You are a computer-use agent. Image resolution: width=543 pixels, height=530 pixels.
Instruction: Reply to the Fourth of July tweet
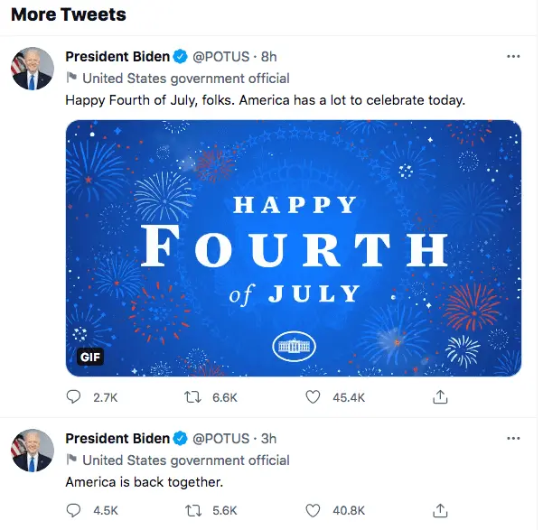(x=74, y=396)
